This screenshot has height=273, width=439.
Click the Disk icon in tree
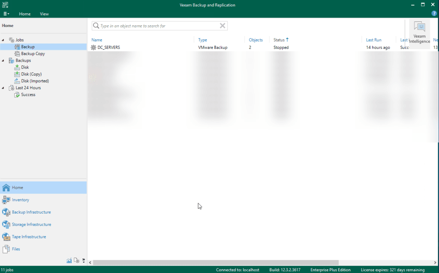click(17, 67)
